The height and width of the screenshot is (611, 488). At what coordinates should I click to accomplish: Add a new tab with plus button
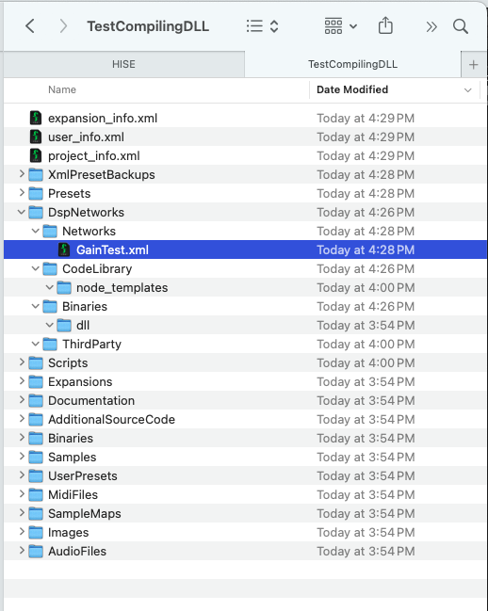pyautogui.click(x=474, y=65)
